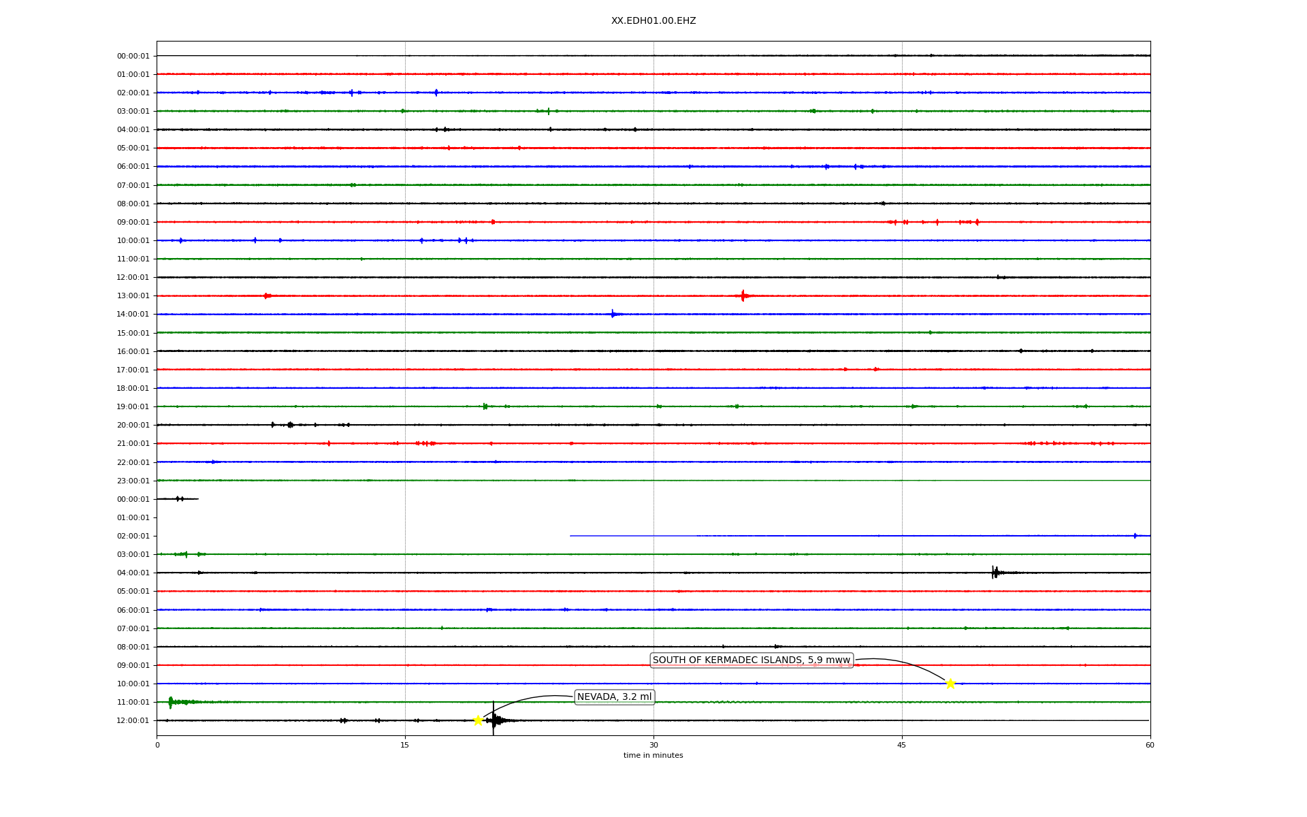1307x817 pixels.
Task: Click the x-axis tick label 45
Action: point(902,745)
